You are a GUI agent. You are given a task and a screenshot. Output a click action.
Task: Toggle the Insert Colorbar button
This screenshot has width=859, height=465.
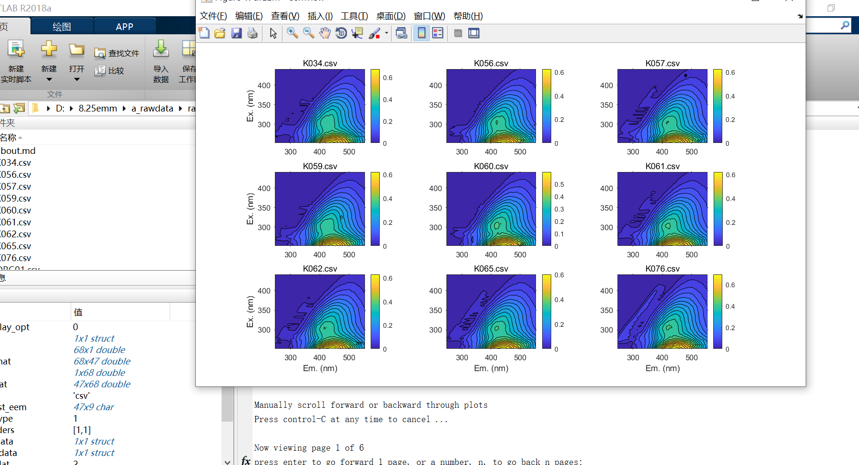point(422,33)
